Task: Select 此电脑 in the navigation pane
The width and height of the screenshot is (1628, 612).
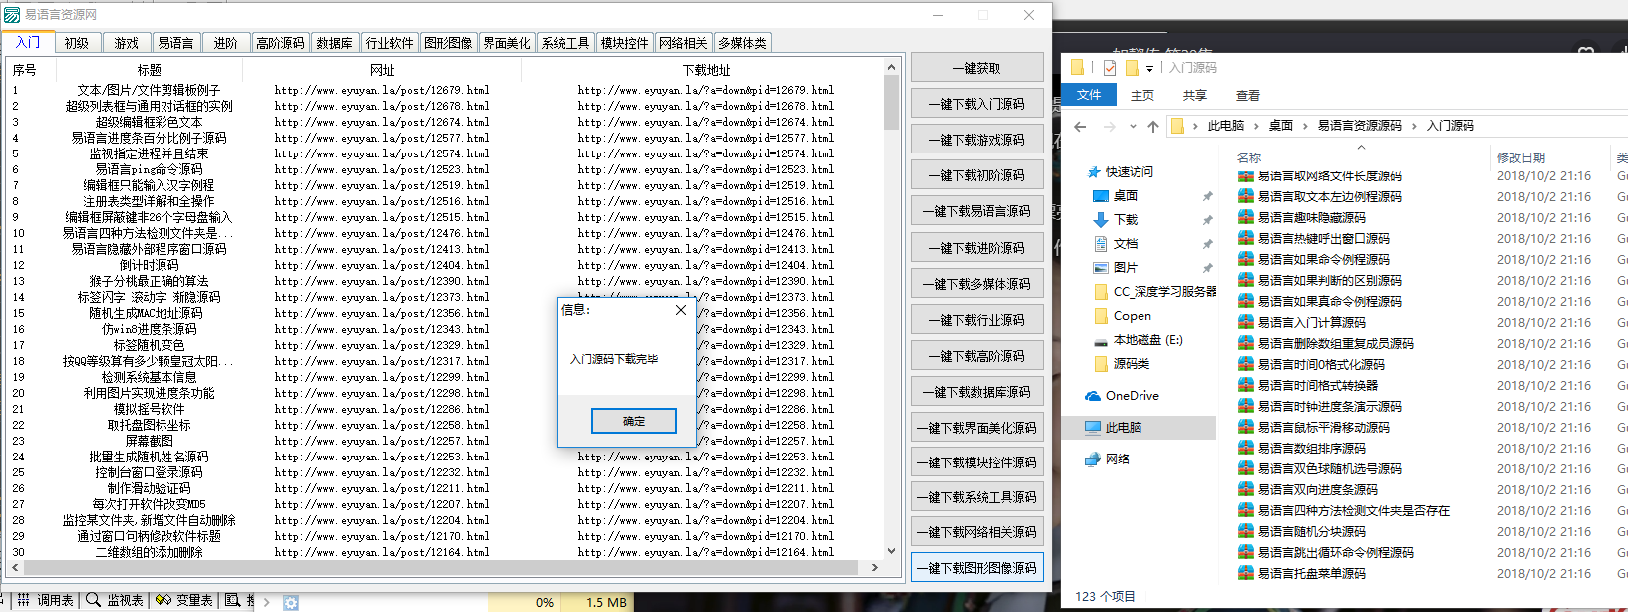Action: tap(1124, 428)
